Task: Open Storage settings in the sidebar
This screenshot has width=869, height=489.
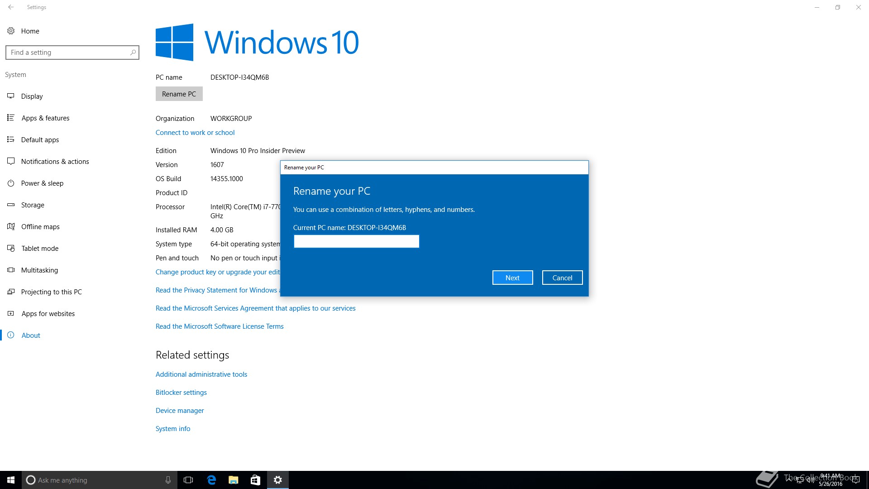Action: click(33, 205)
